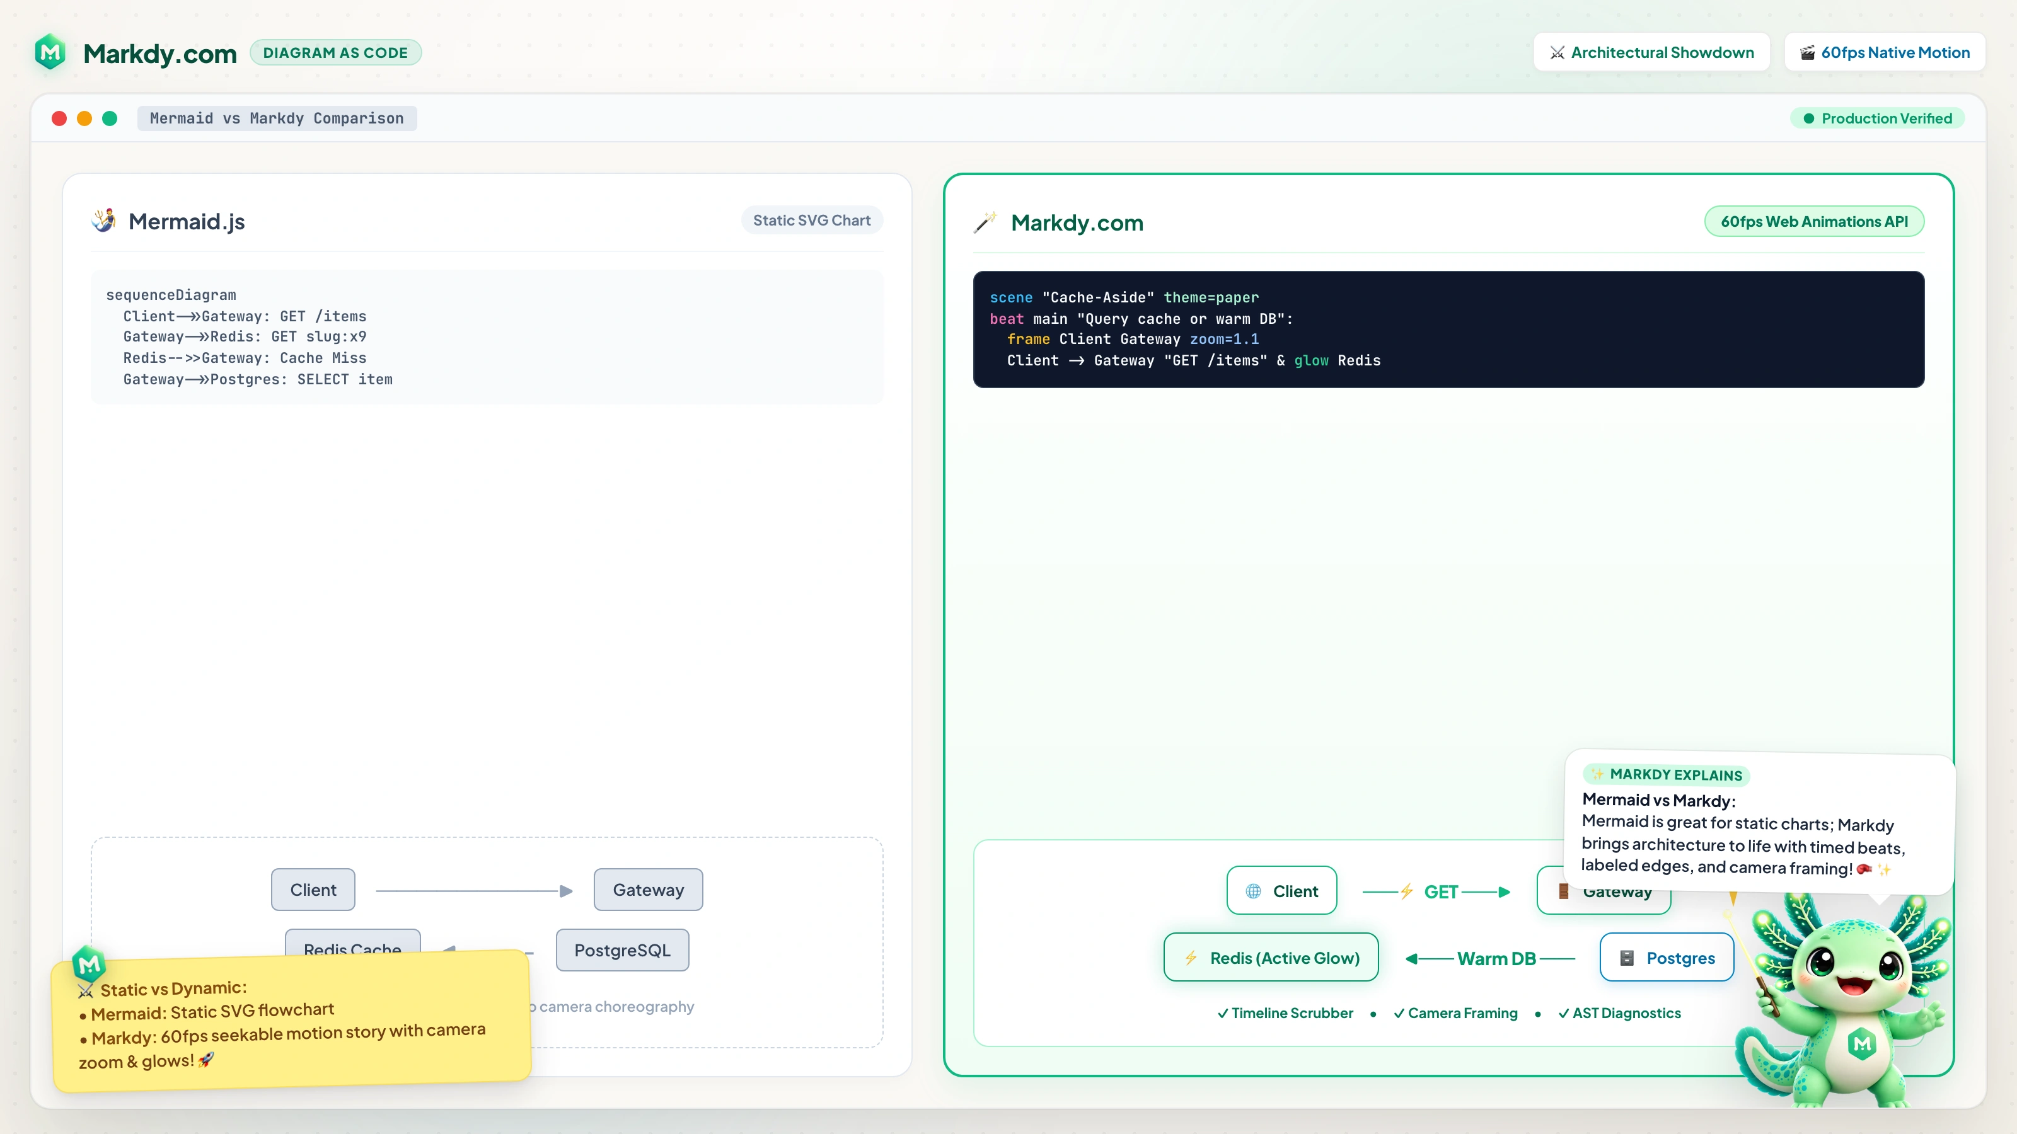Click the magic wand icon beside Markdy.com
This screenshot has height=1134, width=2017.
(986, 222)
